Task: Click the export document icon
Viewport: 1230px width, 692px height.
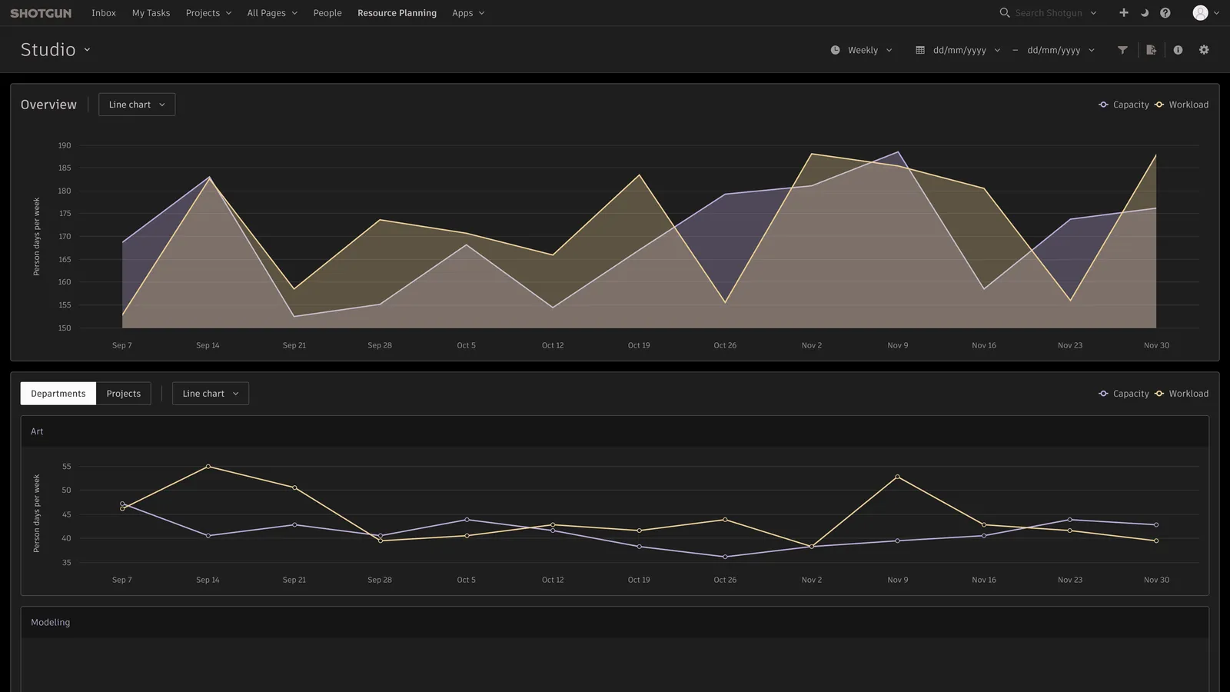Action: coord(1151,50)
